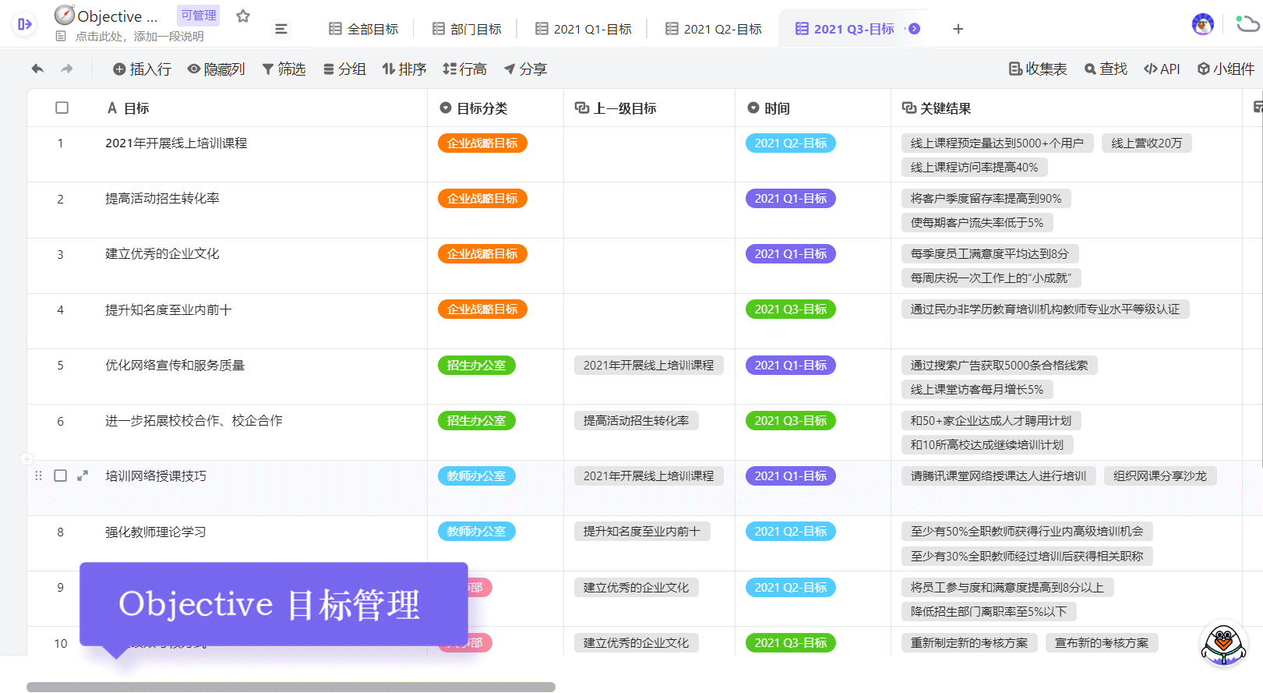Click the undo arrow icon
Viewport: 1263px width, 693px height.
(37, 69)
